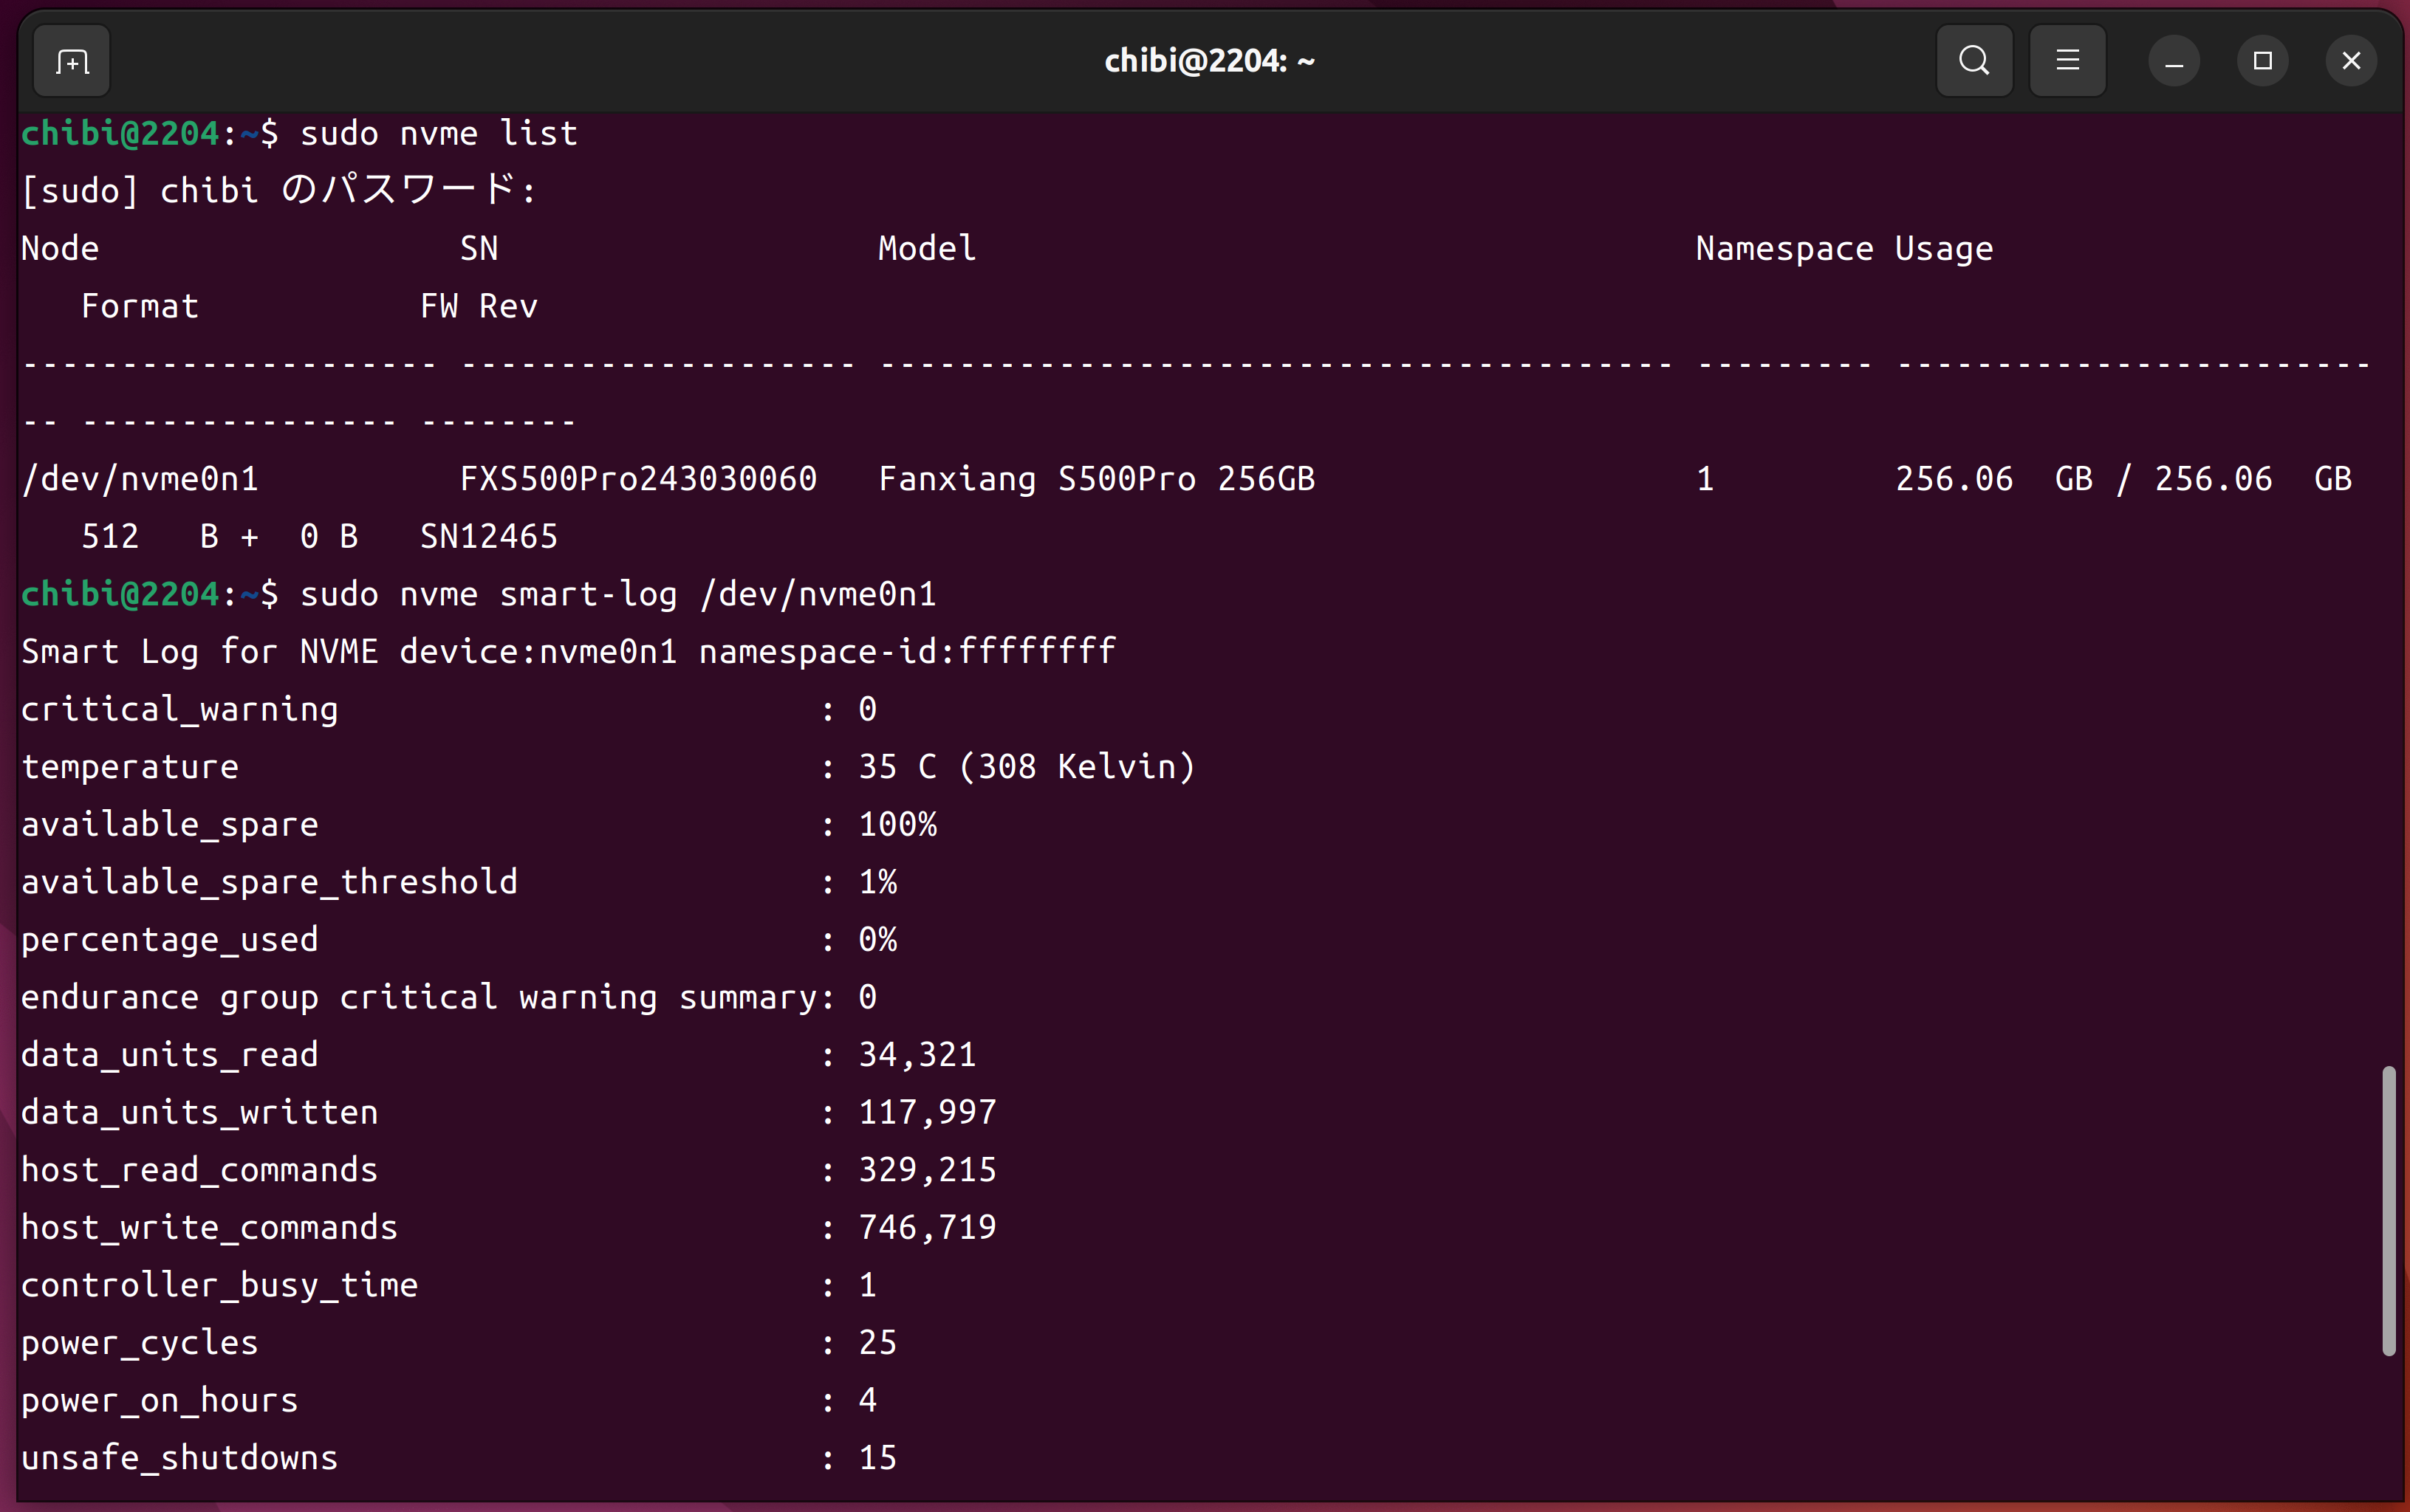Click the vertical scrollbar thumb

click(2388, 1210)
